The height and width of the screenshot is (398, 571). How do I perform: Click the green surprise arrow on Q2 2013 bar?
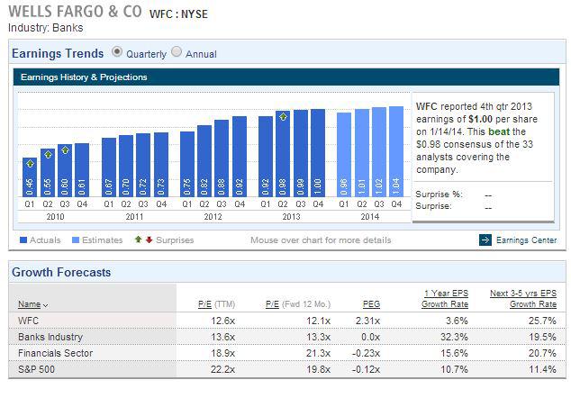click(283, 117)
